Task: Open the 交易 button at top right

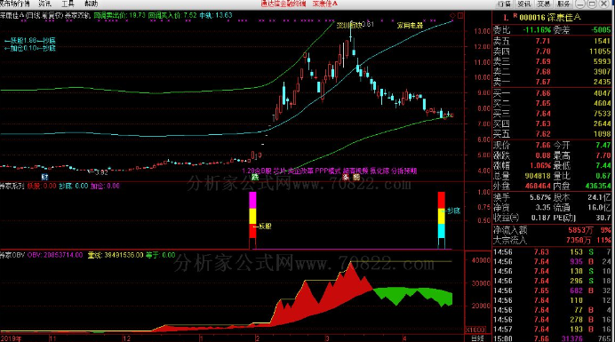Action: [x=544, y=4]
